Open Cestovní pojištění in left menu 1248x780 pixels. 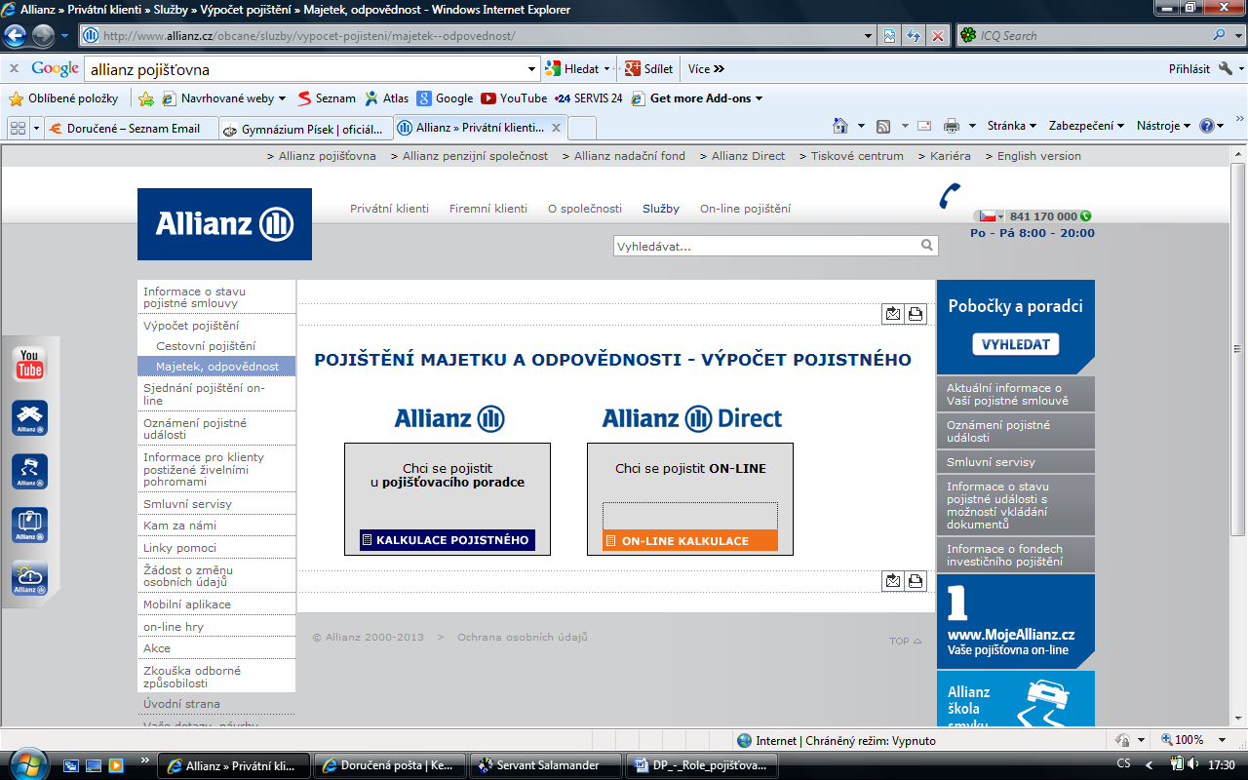[206, 346]
